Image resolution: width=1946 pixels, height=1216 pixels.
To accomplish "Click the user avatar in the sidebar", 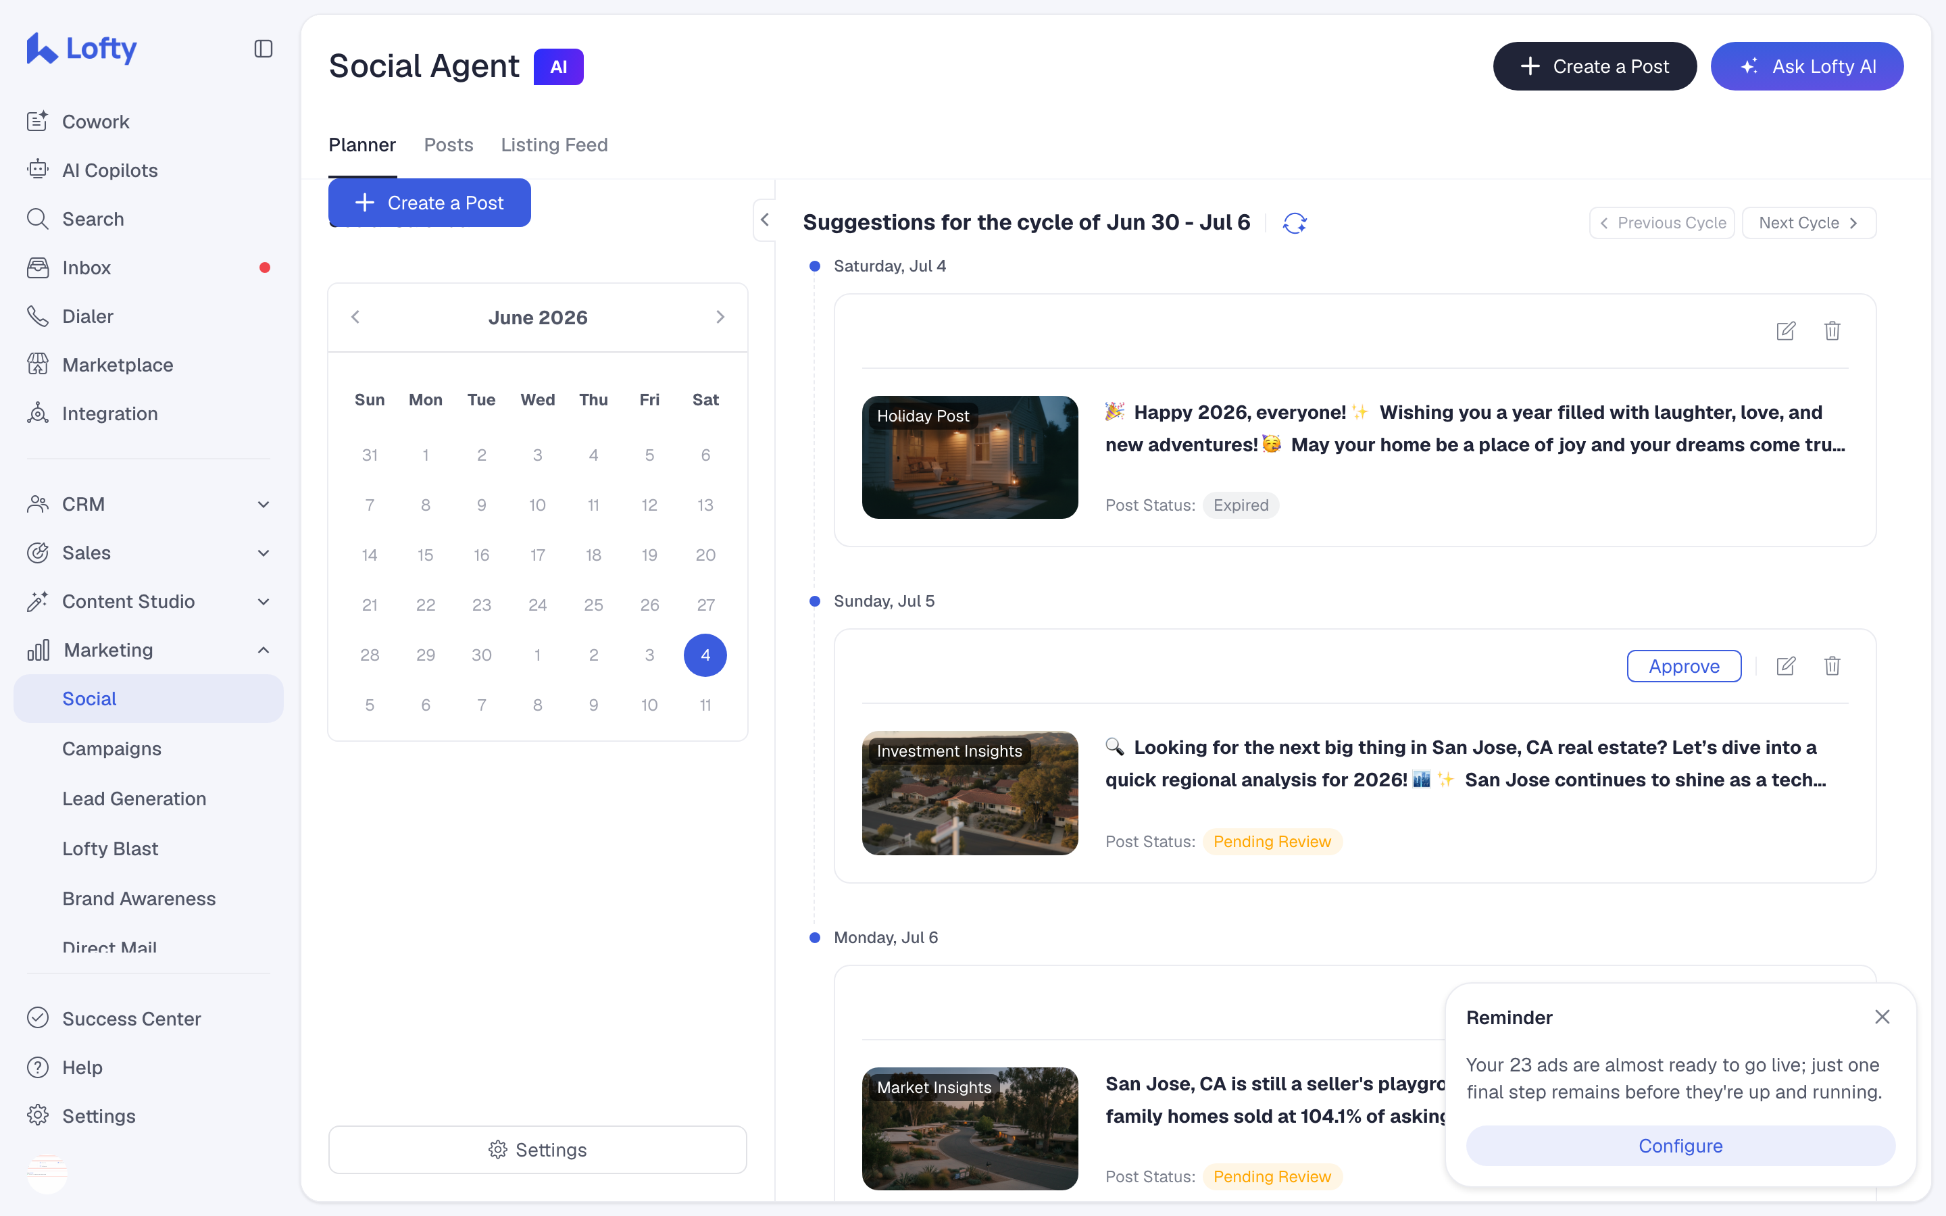I will (47, 1172).
